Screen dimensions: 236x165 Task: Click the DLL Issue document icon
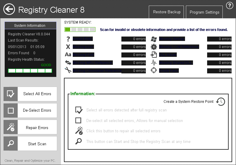pos(154,55)
